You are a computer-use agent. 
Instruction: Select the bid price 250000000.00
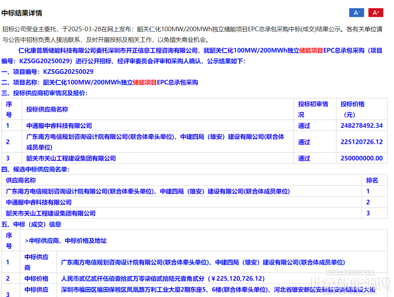click(x=362, y=158)
